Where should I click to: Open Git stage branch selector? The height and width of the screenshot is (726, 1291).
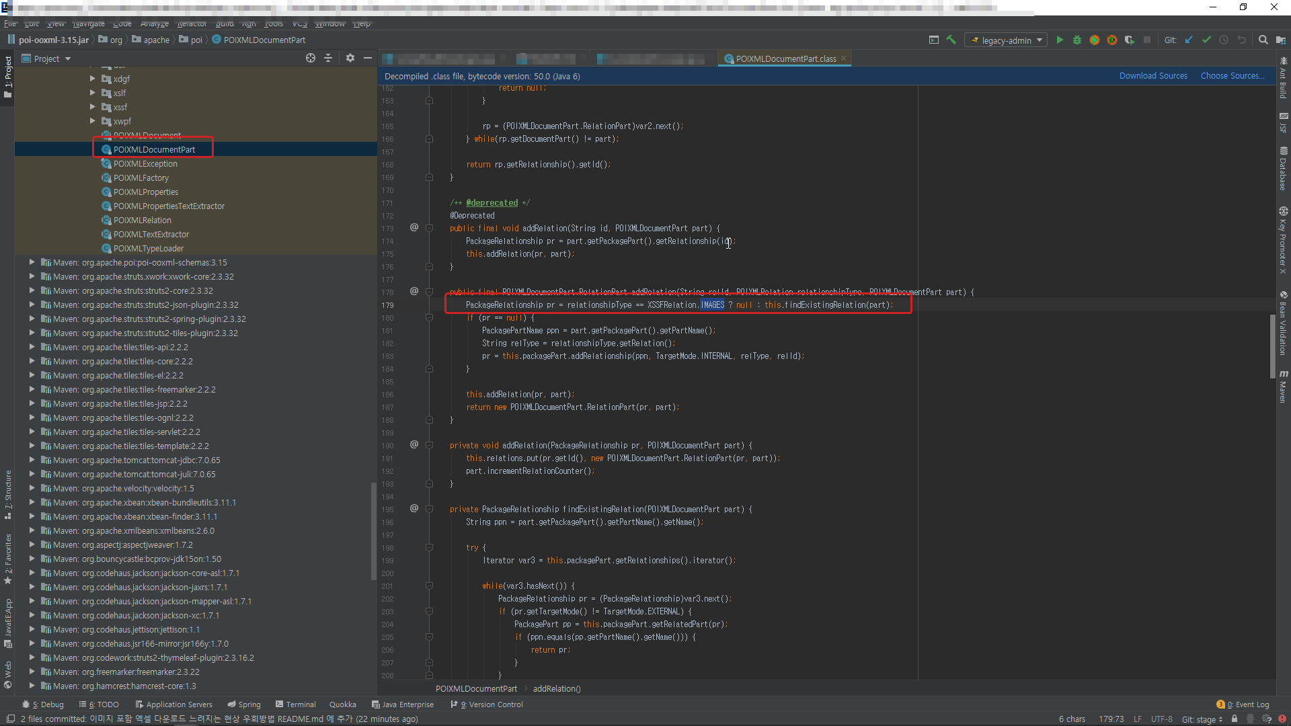(x=1202, y=719)
